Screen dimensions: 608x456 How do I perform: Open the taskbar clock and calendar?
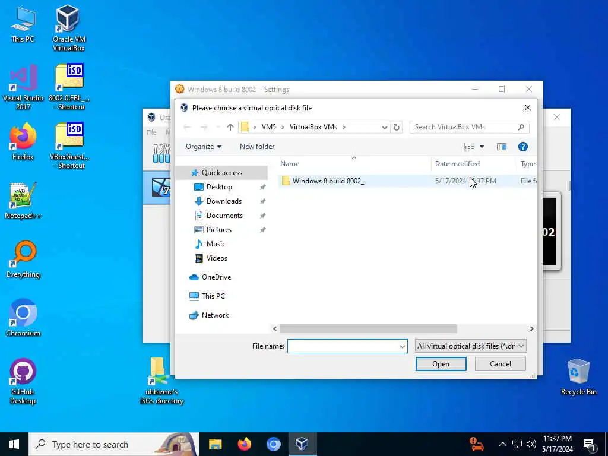[558, 444]
